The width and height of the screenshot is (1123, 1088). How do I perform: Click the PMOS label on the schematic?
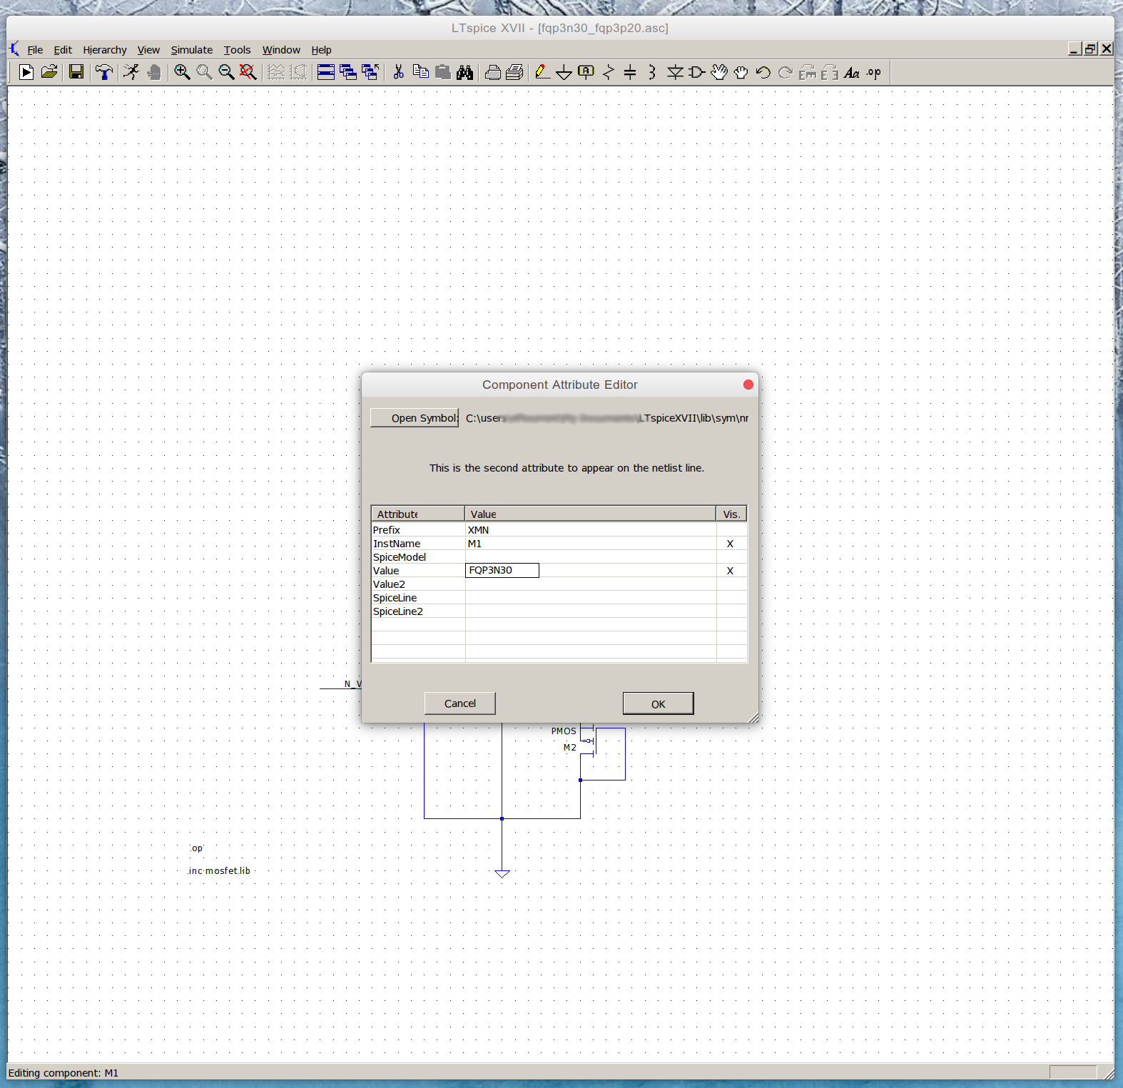pyautogui.click(x=564, y=731)
